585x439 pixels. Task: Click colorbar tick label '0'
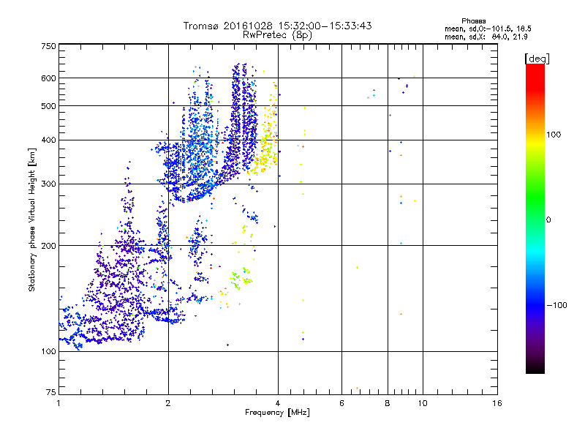(x=548, y=220)
